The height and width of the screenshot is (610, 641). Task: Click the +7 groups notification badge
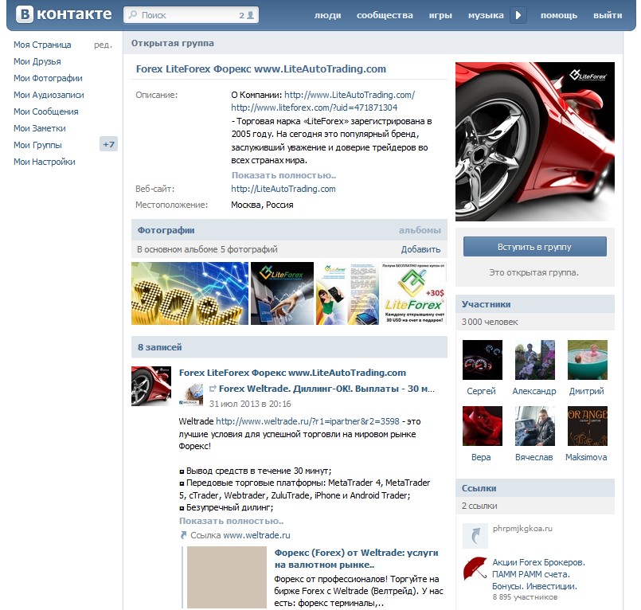tap(109, 144)
